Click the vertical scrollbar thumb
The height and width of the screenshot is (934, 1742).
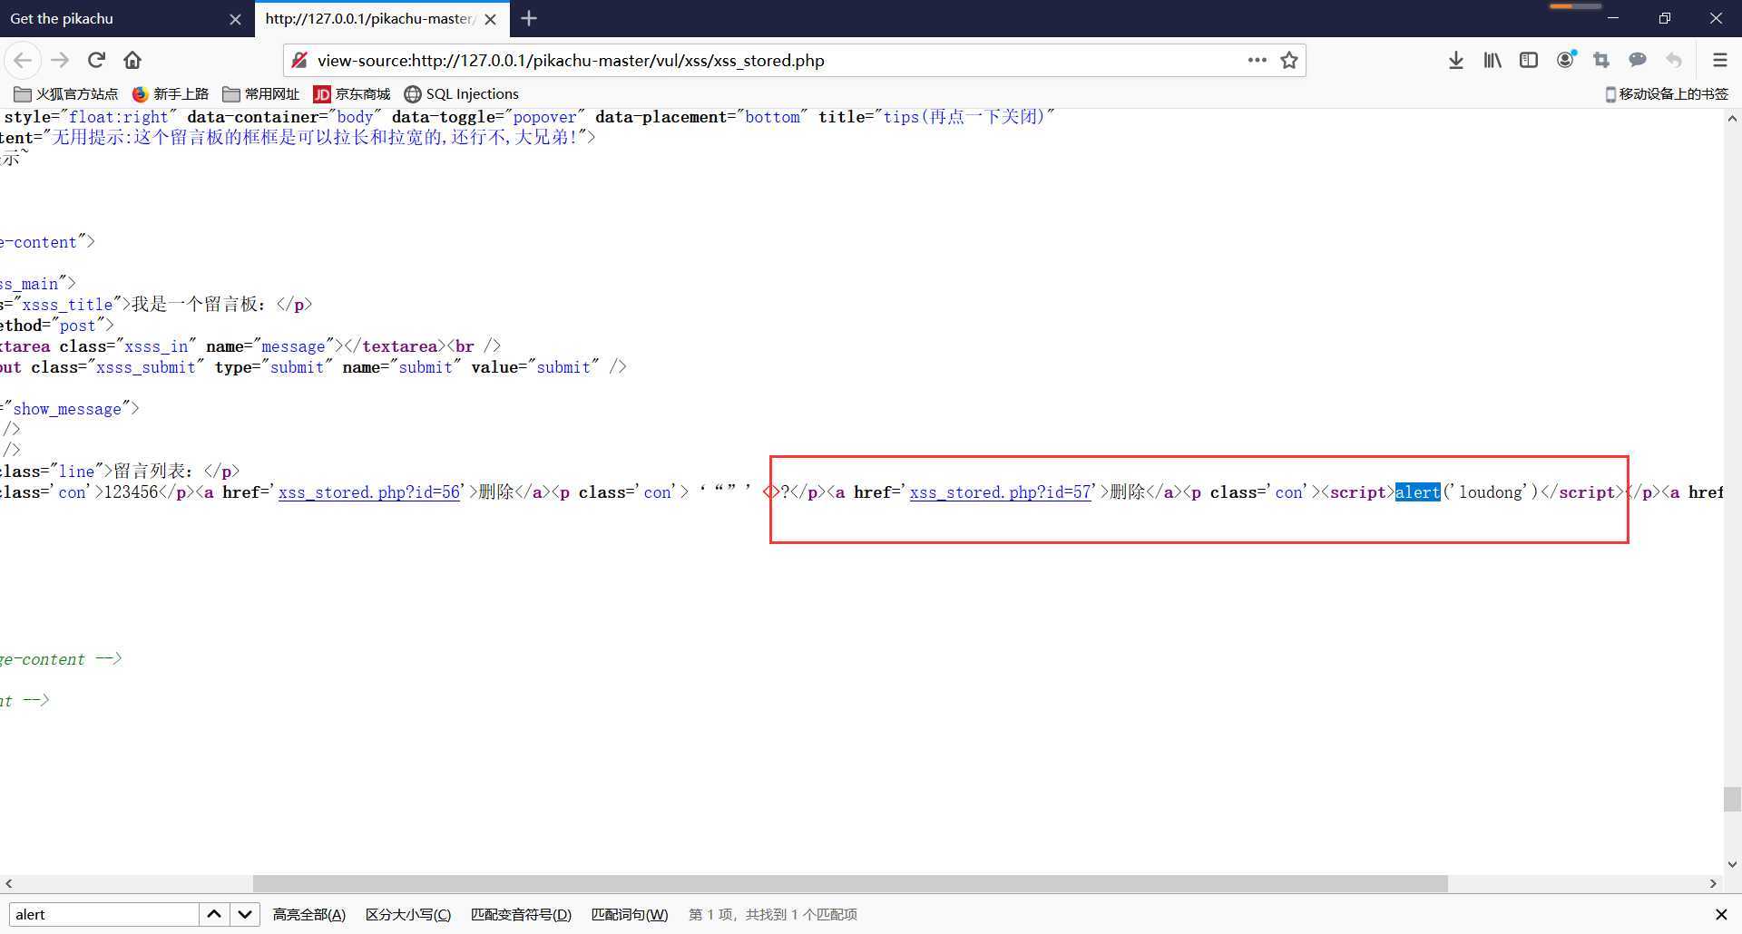(1732, 799)
